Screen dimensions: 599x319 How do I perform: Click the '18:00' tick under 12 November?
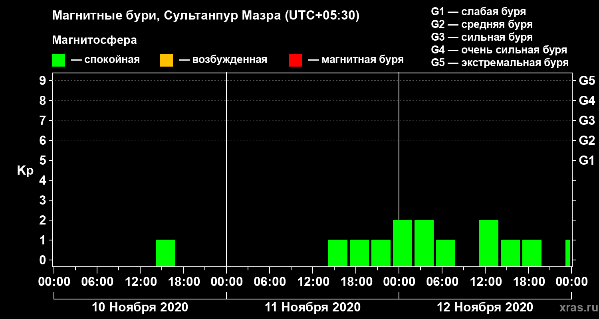(528, 282)
